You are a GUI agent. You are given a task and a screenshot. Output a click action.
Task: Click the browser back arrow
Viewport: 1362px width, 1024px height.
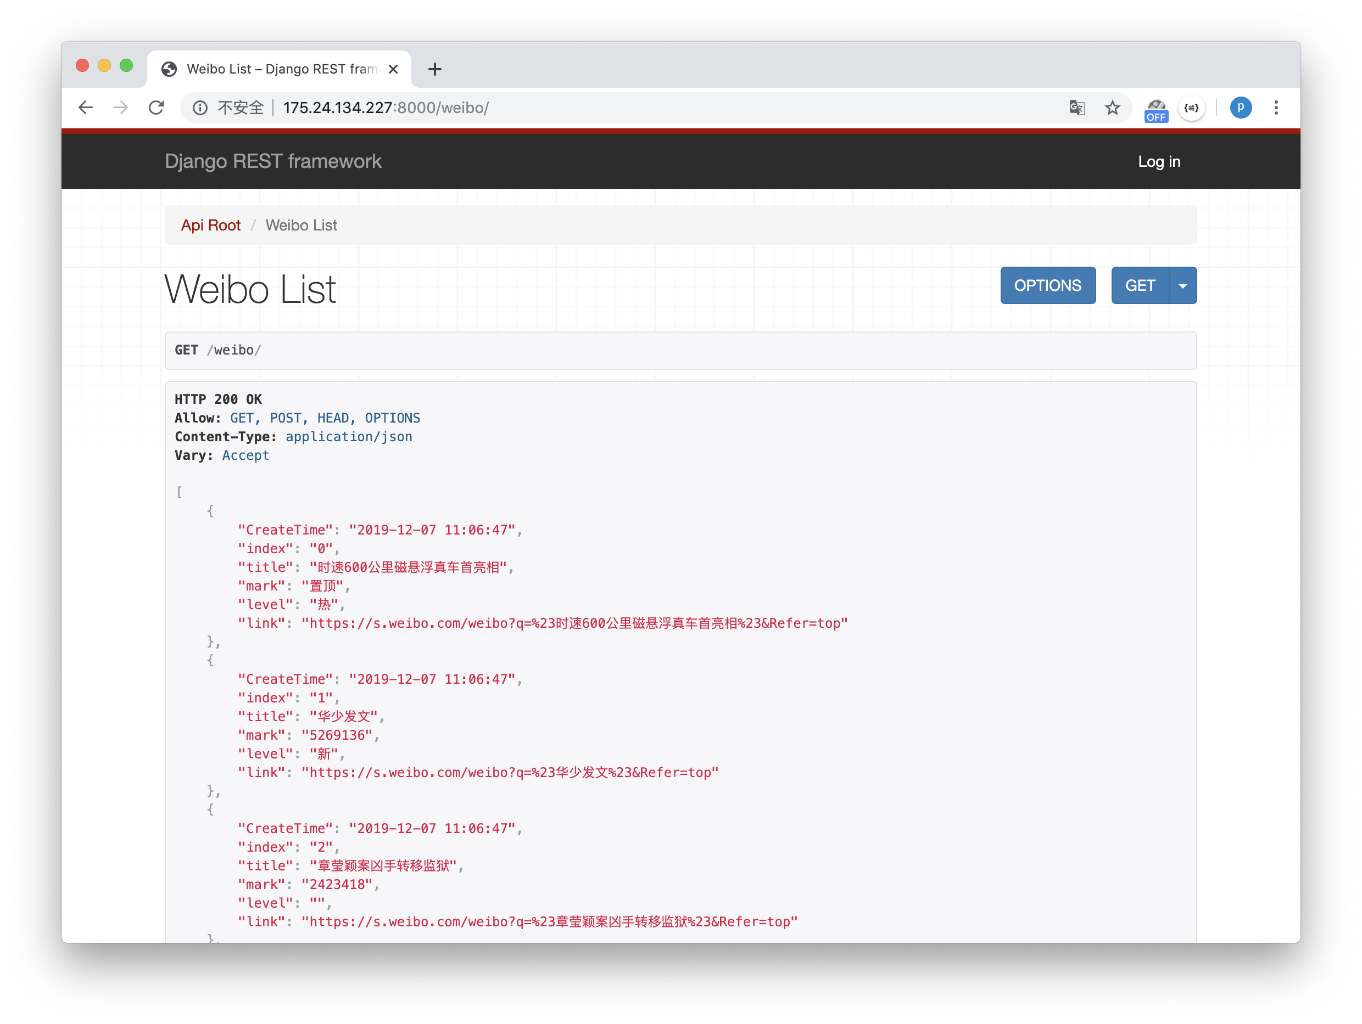pos(86,108)
